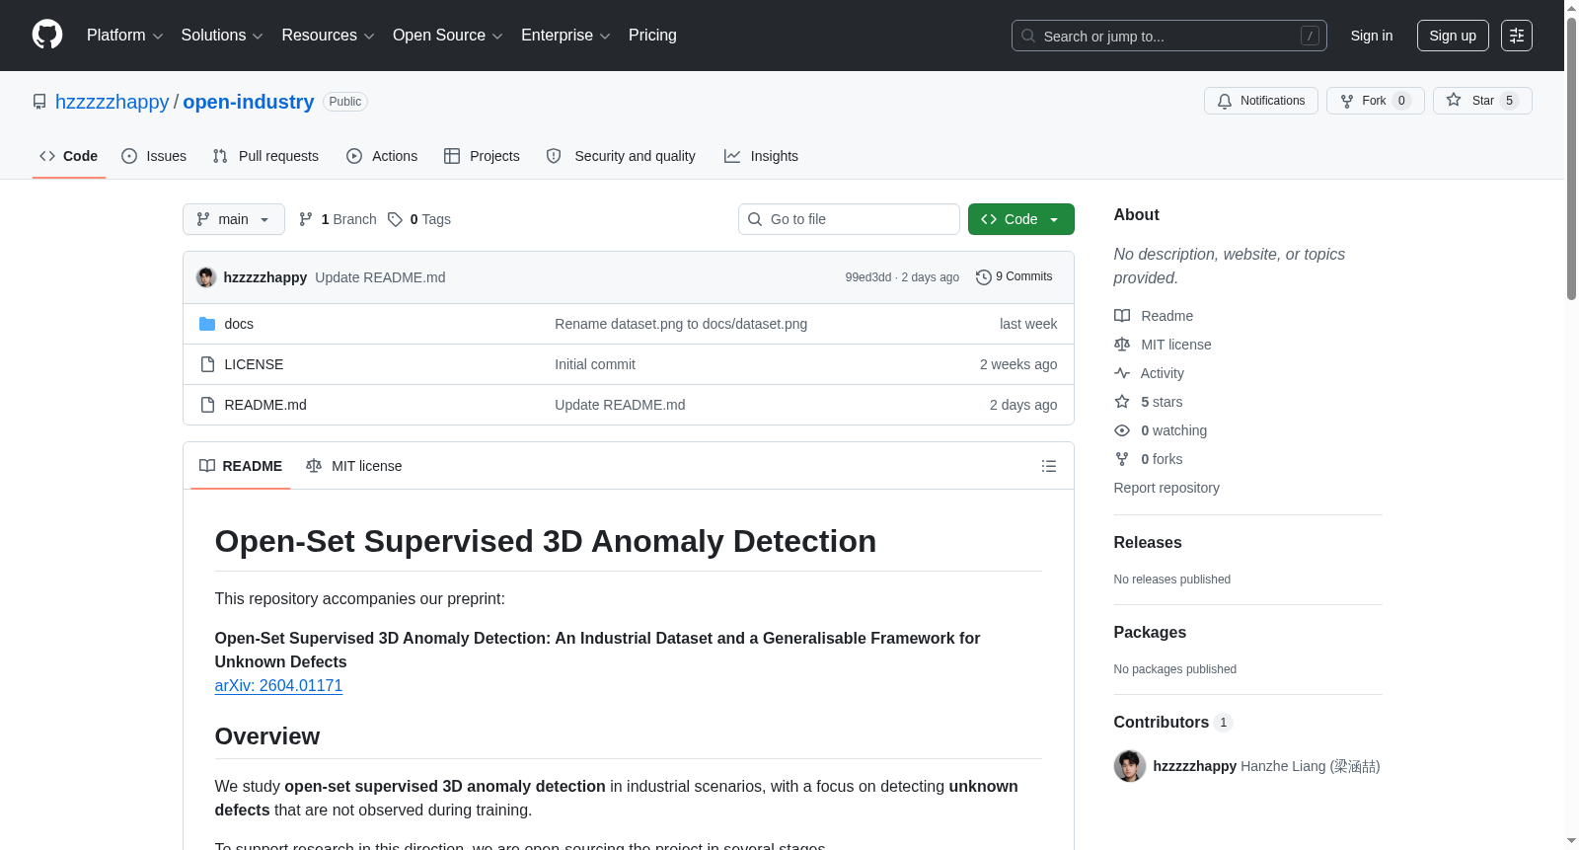Image resolution: width=1579 pixels, height=850 pixels.
Task: Expand the Platform menu
Action: coord(125,36)
